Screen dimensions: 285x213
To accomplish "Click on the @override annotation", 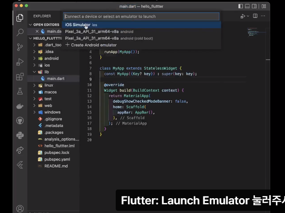I will (x=114, y=85).
